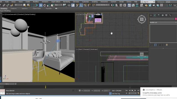Viewport: 177px width, 99px height.
Task: Open the Modifier List dropdown
Action: point(163,23)
